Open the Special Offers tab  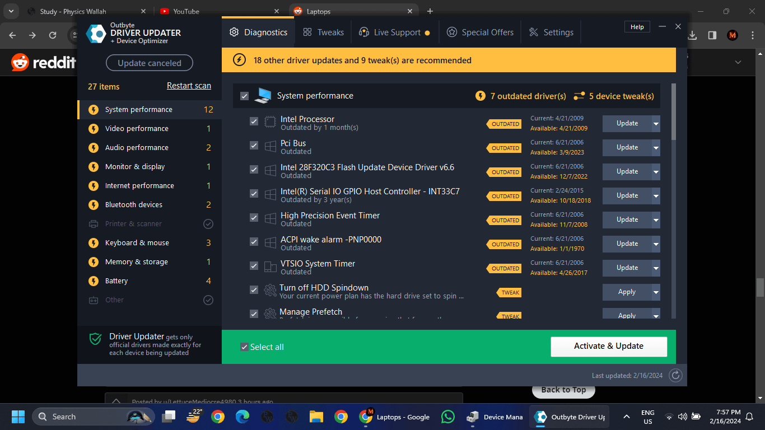(480, 32)
